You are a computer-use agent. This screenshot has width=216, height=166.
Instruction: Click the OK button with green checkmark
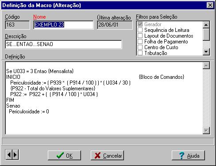(x=64, y=155)
